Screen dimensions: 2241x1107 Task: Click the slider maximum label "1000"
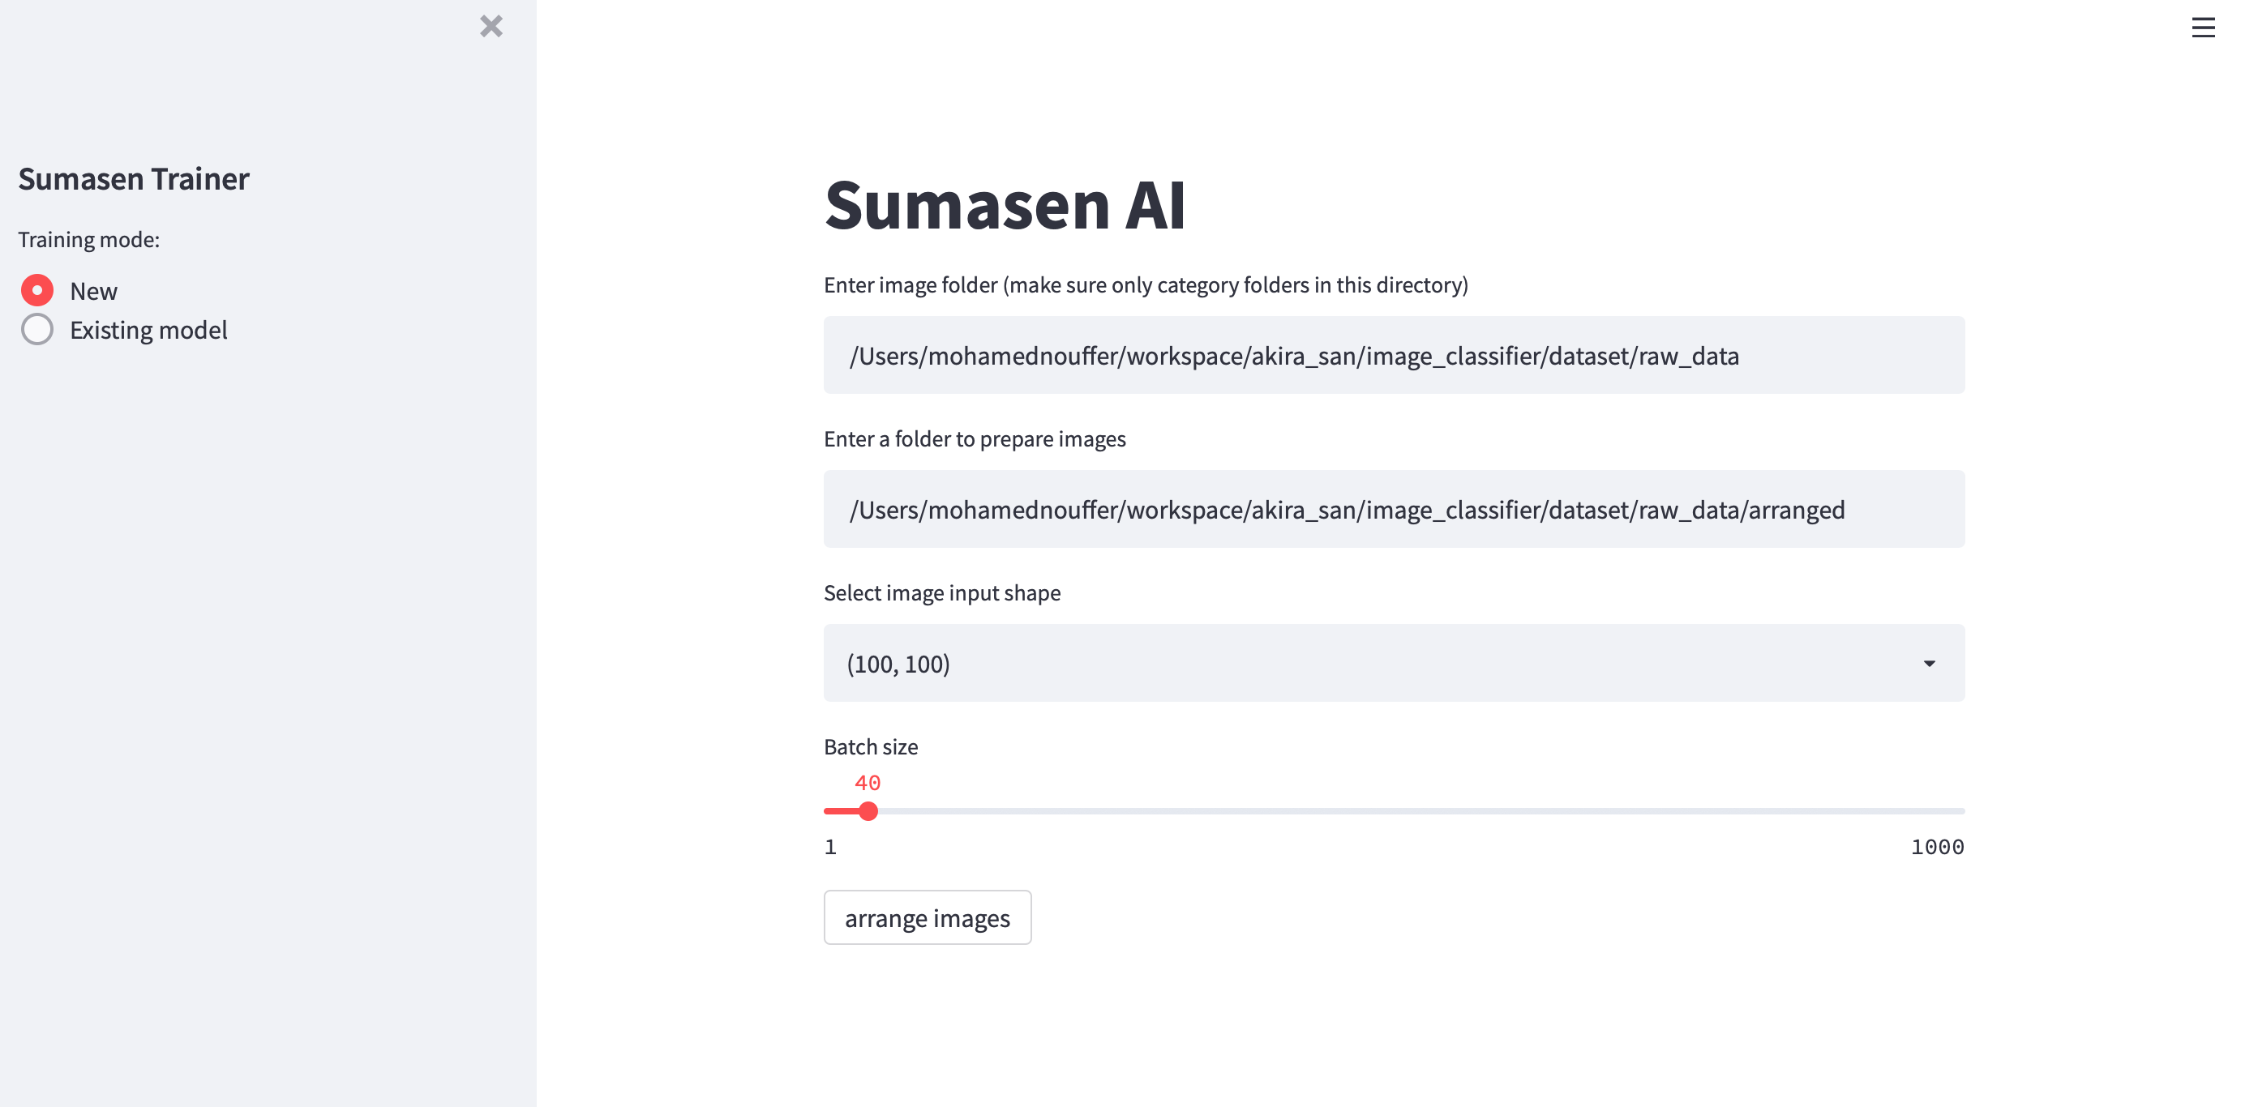pos(1938,847)
